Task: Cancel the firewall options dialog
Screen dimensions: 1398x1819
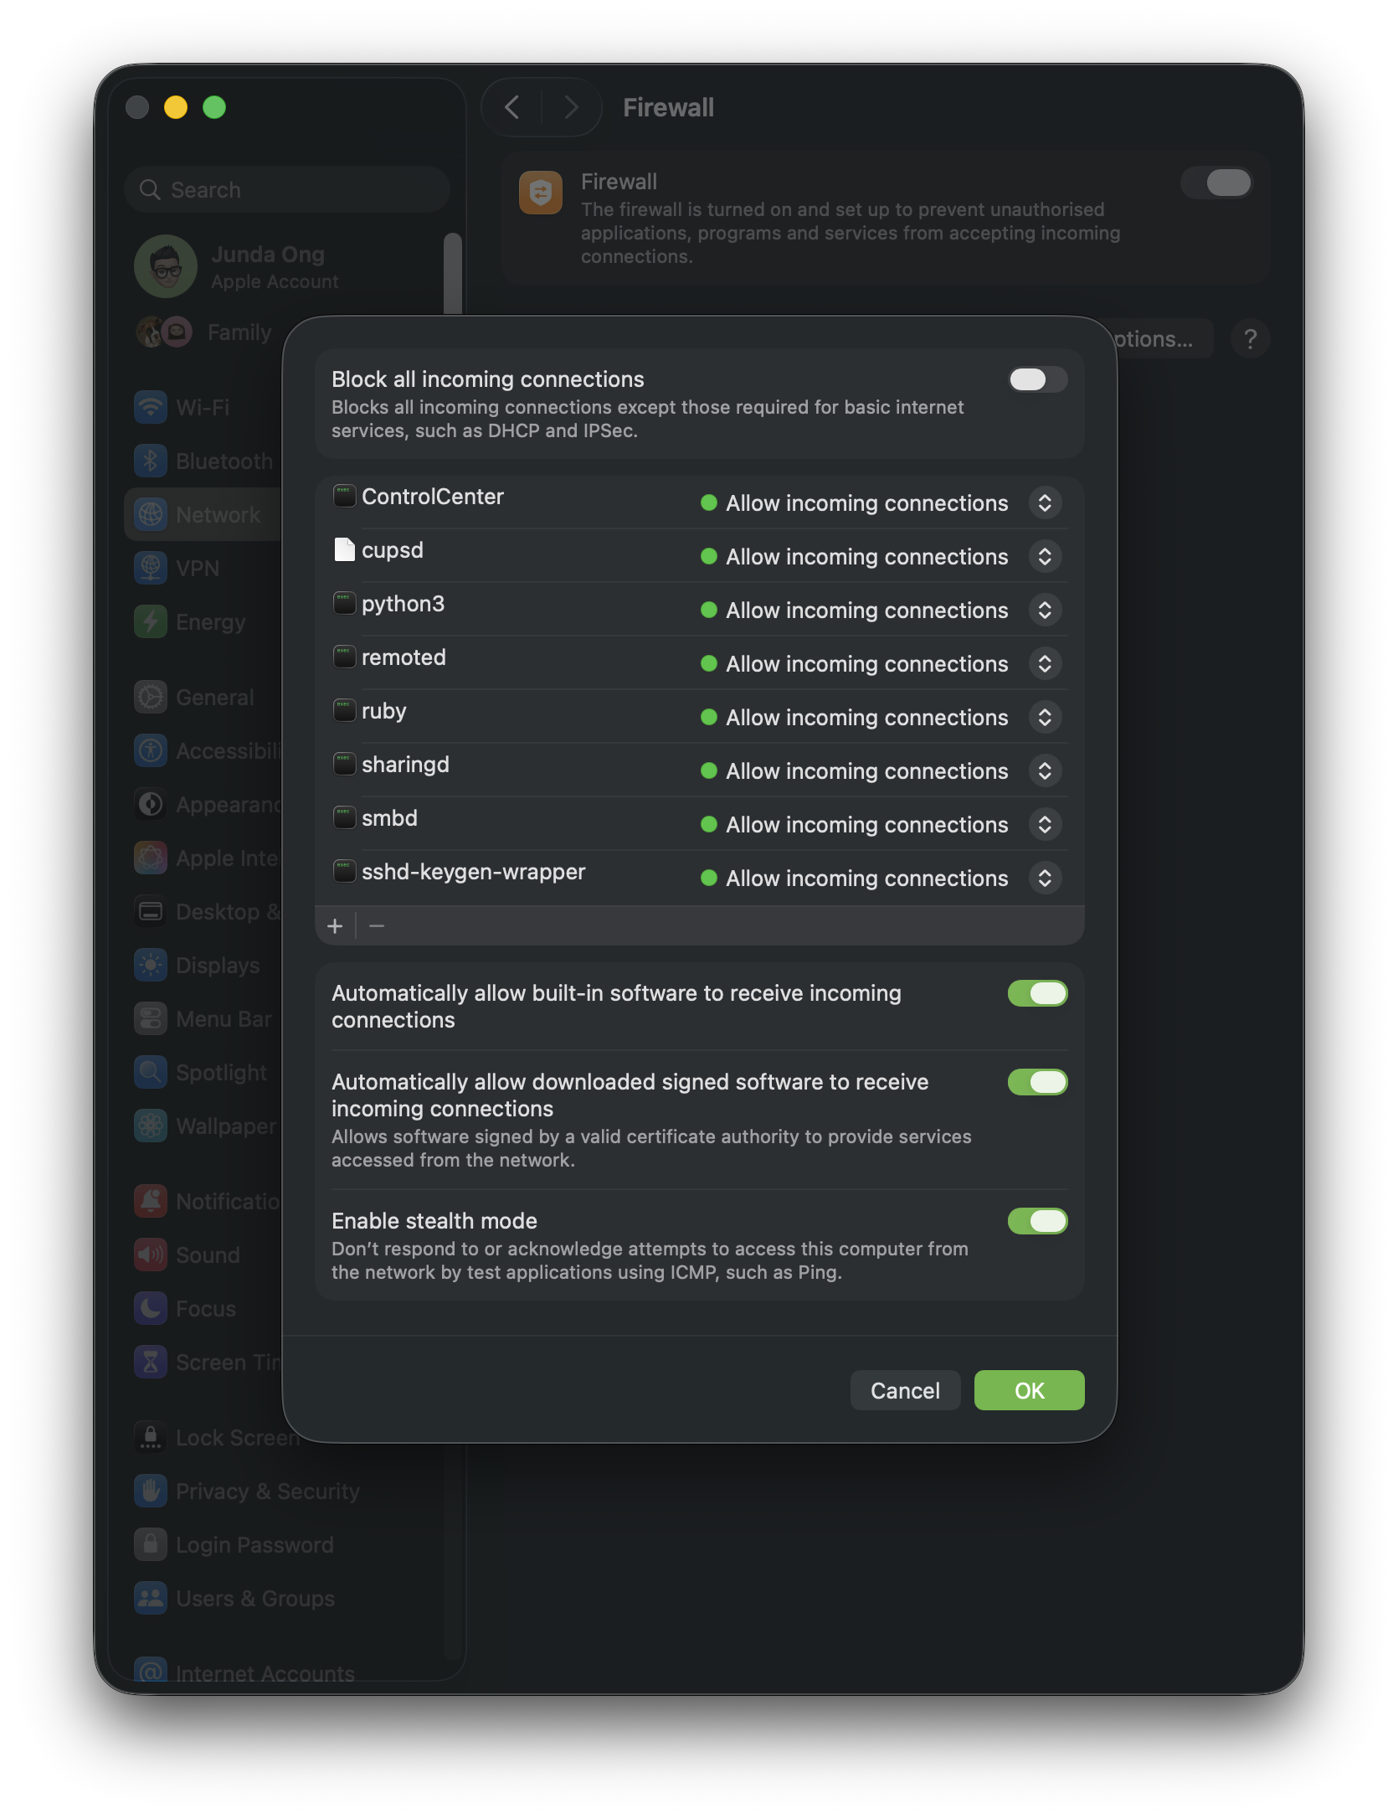Action: click(x=905, y=1390)
